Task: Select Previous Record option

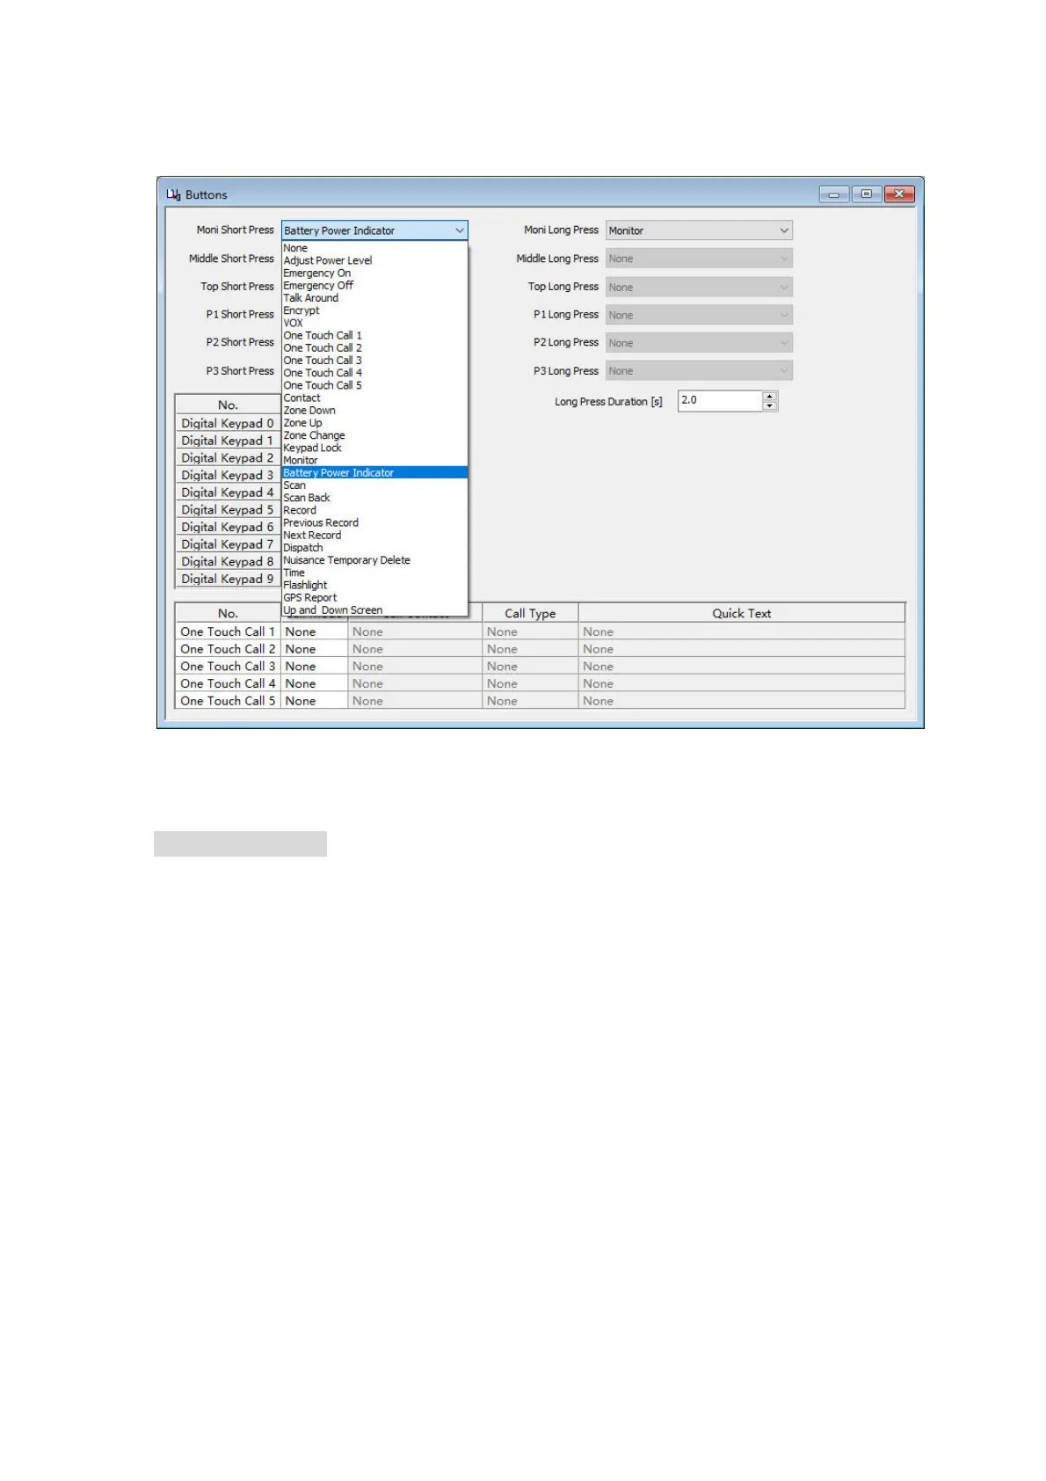Action: click(374, 522)
